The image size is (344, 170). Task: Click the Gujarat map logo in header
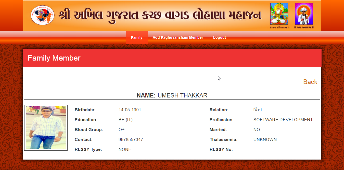coord(43,15)
